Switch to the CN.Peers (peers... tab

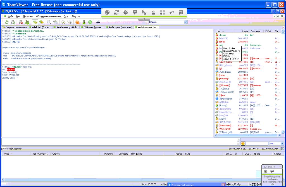[92, 27]
